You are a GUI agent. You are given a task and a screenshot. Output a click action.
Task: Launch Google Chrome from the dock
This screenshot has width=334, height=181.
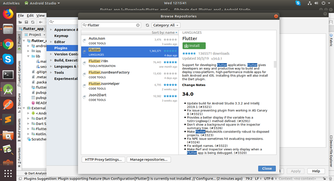pyautogui.click(x=8, y=44)
